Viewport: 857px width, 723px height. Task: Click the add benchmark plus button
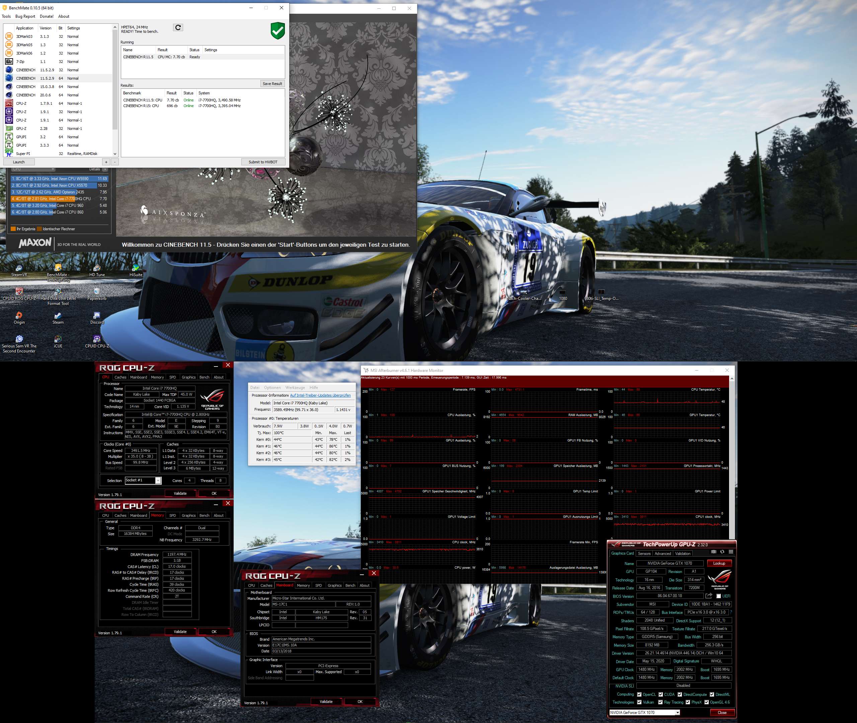106,162
